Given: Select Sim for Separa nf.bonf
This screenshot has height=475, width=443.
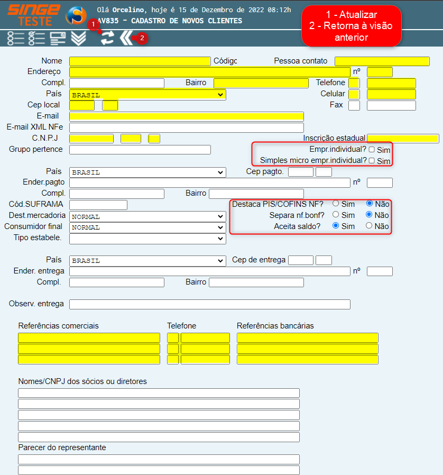Looking at the screenshot, I should [336, 215].
